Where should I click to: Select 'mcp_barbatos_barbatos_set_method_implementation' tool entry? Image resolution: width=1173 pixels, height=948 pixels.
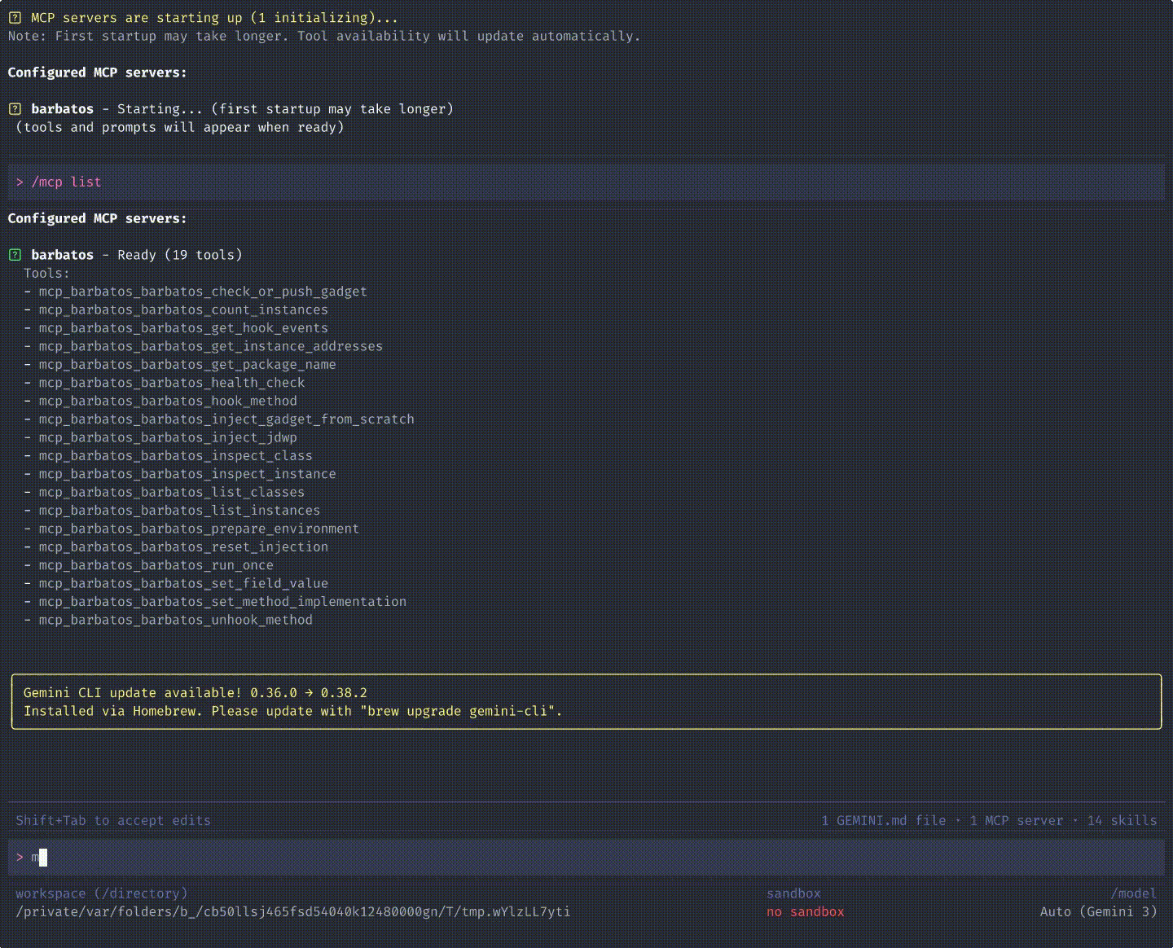coord(222,601)
